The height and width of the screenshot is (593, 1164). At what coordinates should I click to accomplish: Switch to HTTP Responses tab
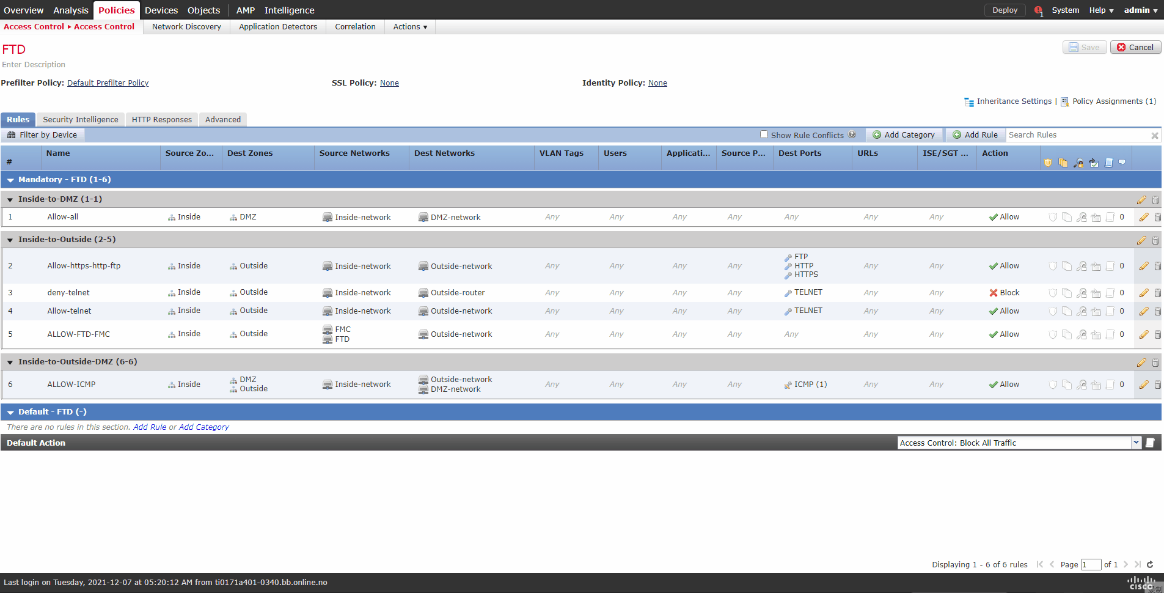coord(162,120)
